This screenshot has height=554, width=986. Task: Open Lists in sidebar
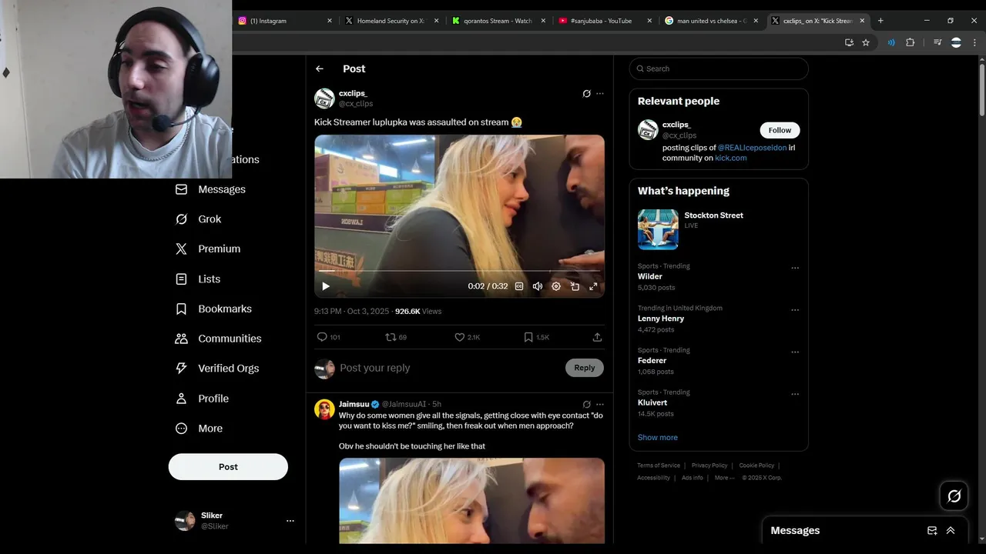coord(198,279)
